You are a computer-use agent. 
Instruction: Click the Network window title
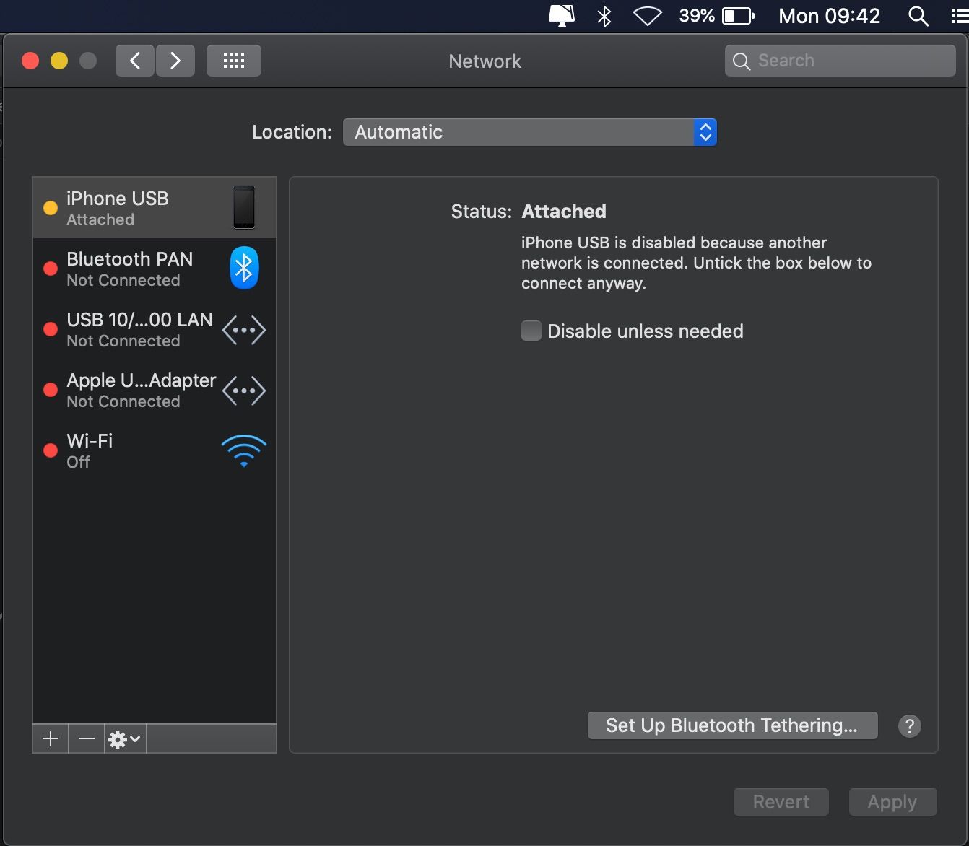coord(485,61)
